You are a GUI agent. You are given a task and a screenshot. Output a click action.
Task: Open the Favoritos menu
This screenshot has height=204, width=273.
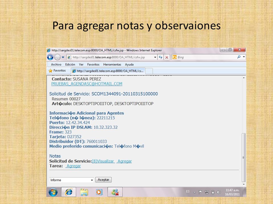[93, 64]
